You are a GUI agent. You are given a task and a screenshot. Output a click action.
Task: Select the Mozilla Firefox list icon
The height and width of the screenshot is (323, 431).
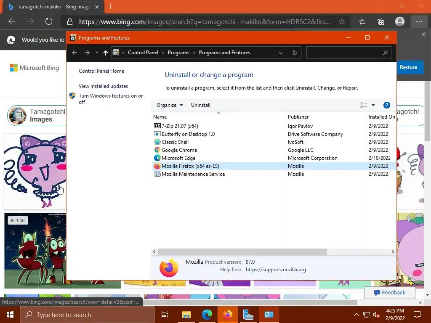point(157,166)
